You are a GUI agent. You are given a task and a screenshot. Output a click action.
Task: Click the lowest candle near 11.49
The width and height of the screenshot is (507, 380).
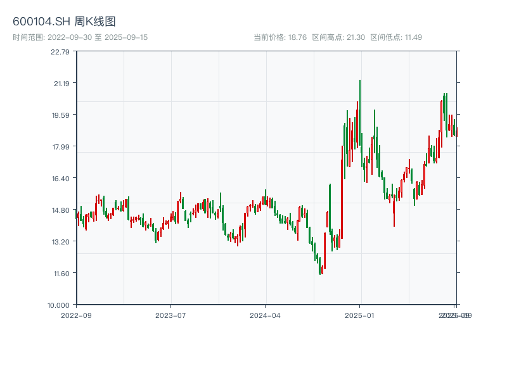(x=320, y=266)
